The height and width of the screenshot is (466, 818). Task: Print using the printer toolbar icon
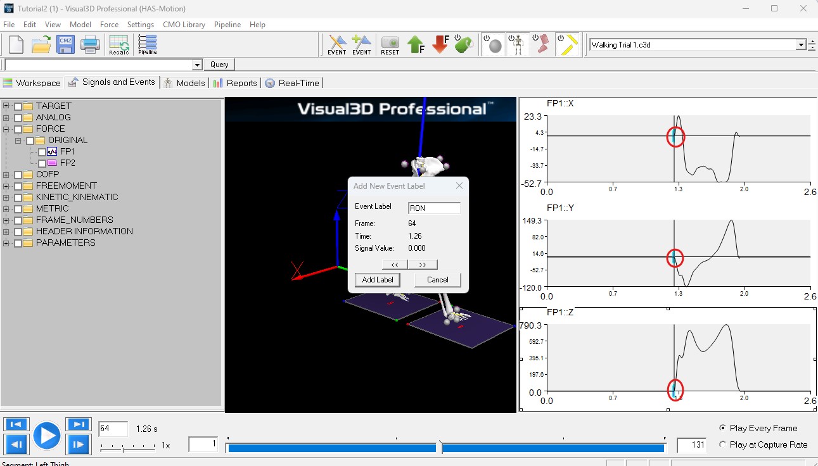90,44
